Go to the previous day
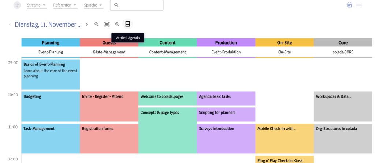Image resolution: width=375 pixels, height=163 pixels. (x=10, y=24)
